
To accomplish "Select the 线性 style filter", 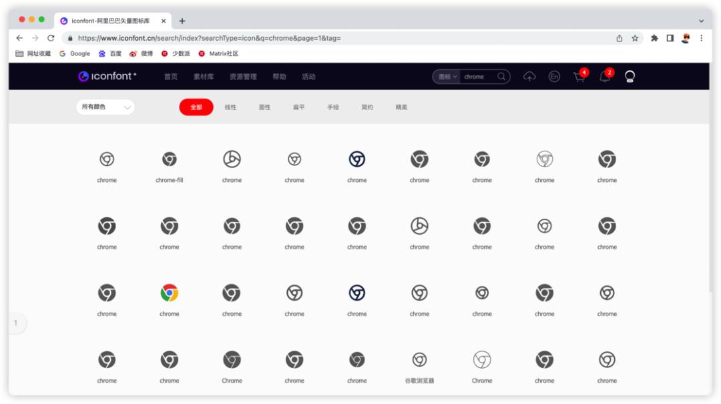I will [230, 107].
